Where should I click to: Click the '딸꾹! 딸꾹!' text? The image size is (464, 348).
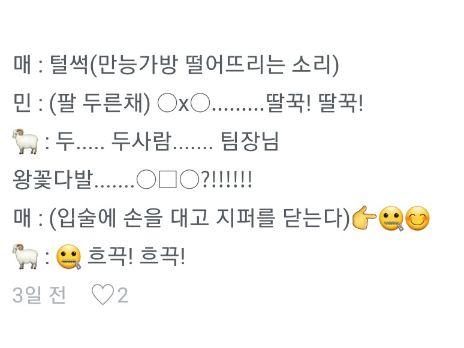[x=315, y=104]
